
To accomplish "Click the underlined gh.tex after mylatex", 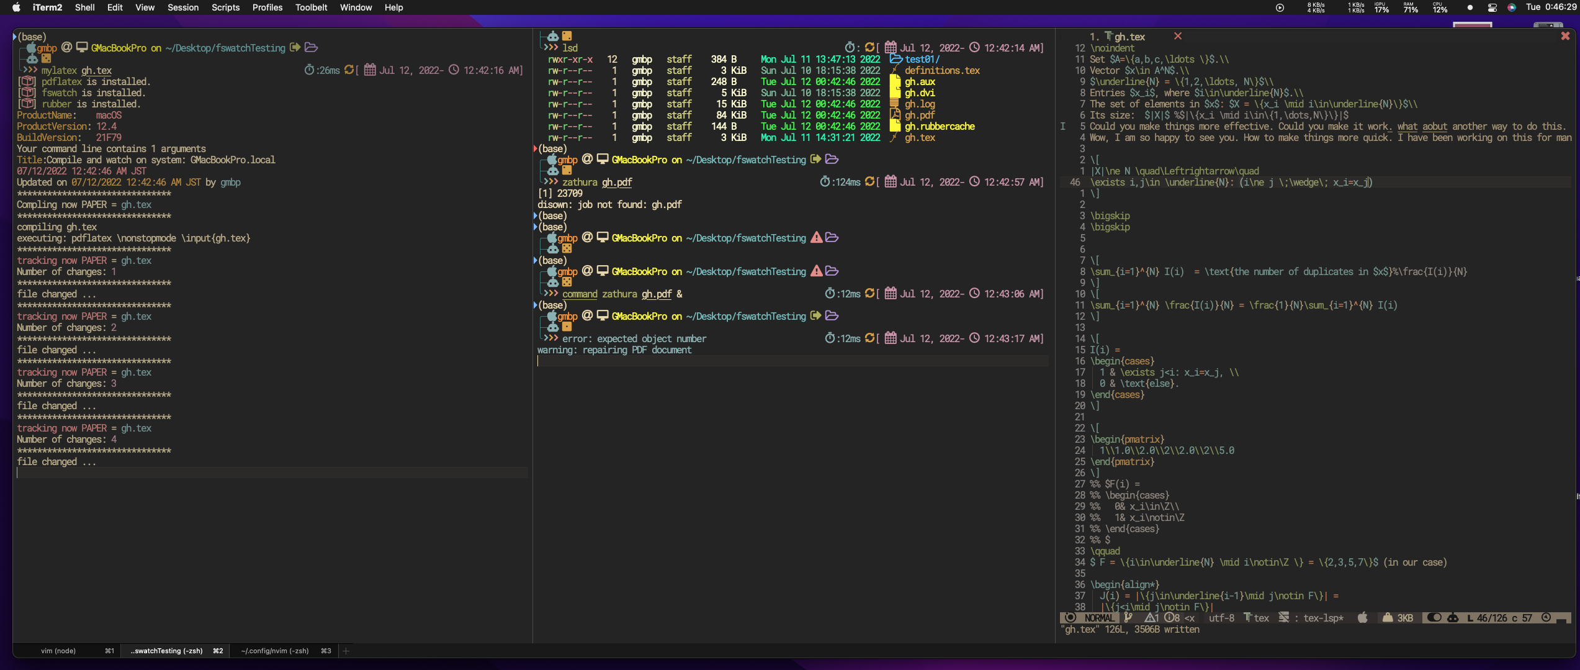I will (96, 70).
